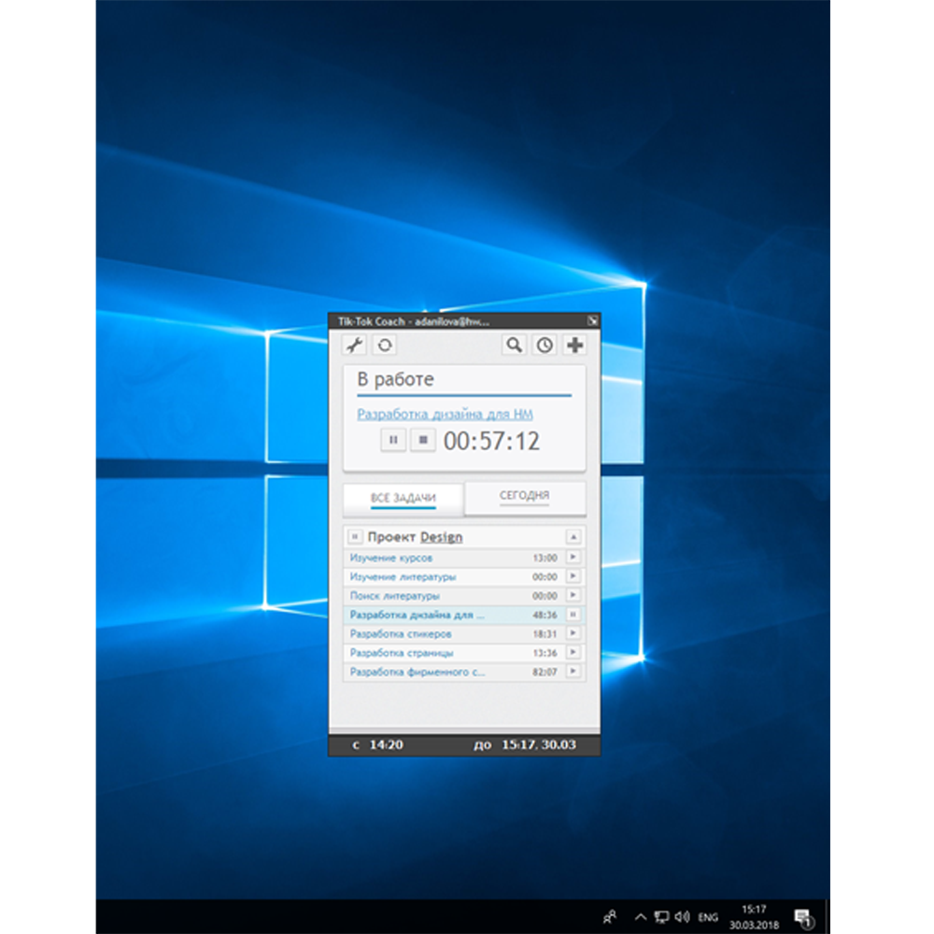This screenshot has width=934, height=934.
Task: Select the 'Разработка страницы' task
Action: tap(402, 653)
